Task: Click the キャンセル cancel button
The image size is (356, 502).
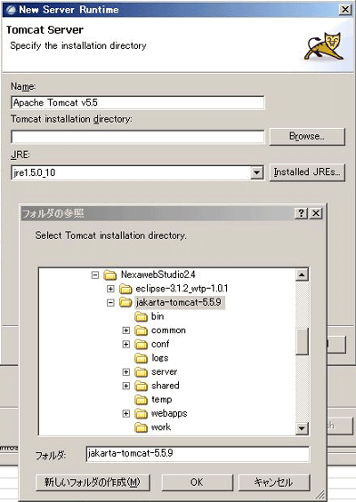Action: tap(274, 482)
